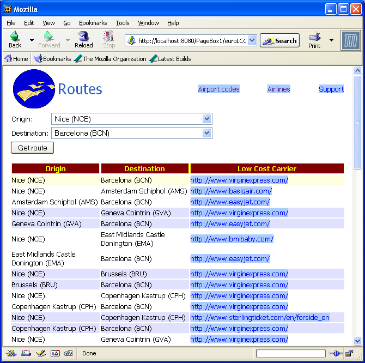365x363 pixels.
Task: Select Amsterdam Schiphol (AMS) destination cell
Action: pyautogui.click(x=144, y=191)
